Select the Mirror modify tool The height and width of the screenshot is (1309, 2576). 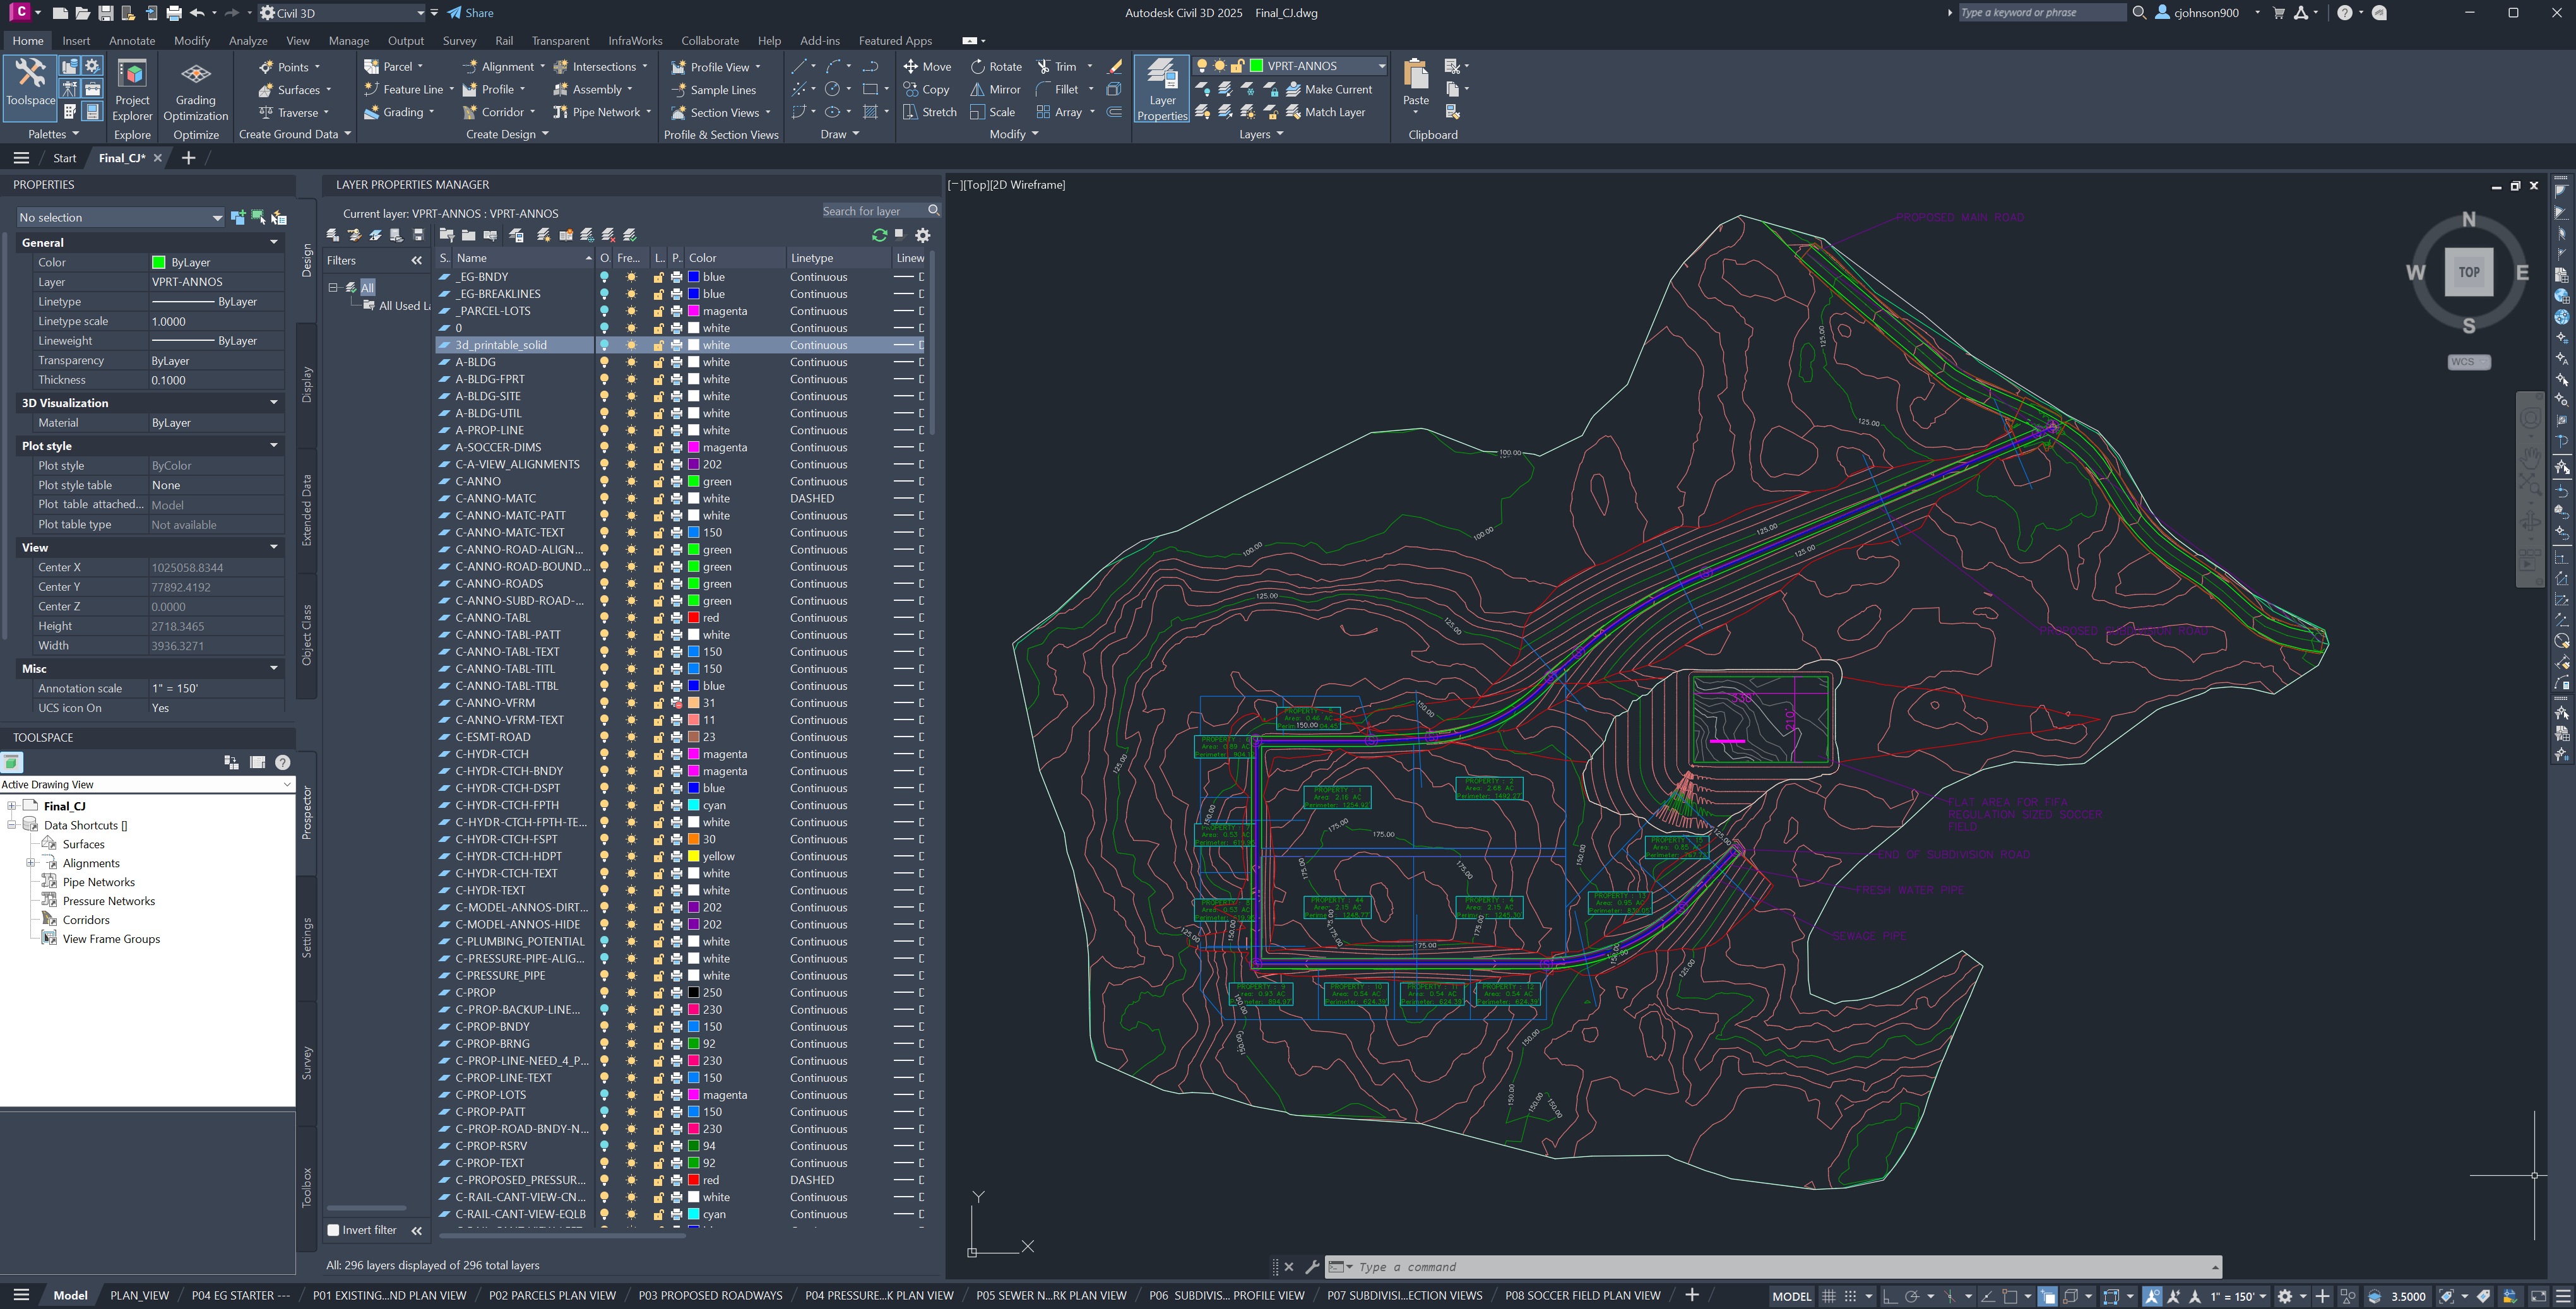click(x=995, y=89)
